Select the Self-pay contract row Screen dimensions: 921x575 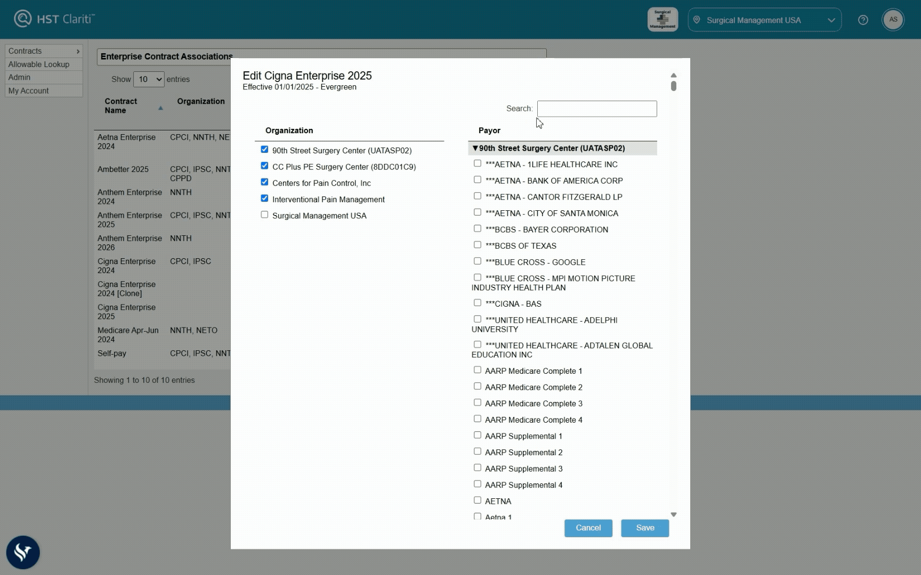tap(163, 354)
